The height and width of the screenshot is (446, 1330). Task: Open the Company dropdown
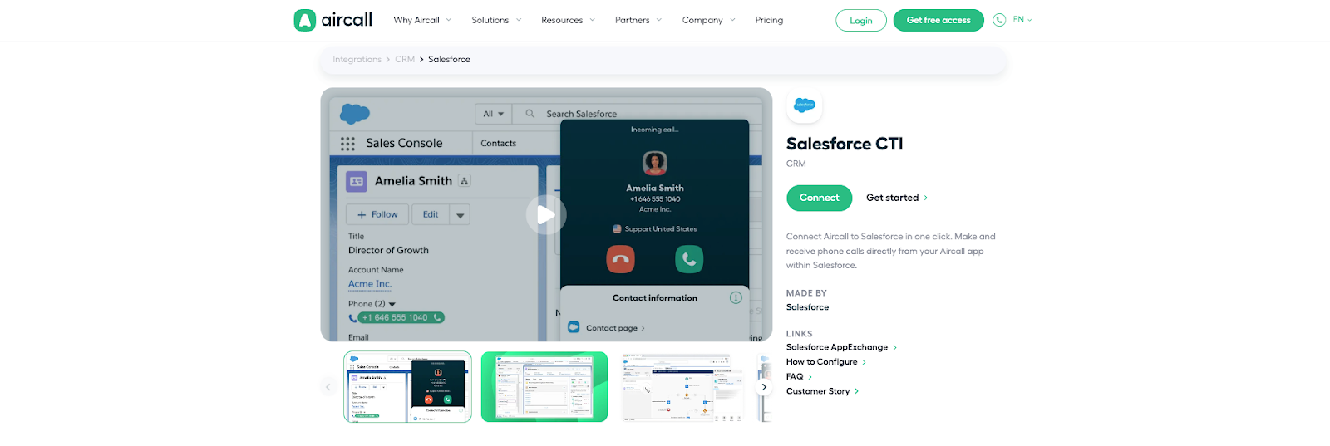tap(708, 20)
